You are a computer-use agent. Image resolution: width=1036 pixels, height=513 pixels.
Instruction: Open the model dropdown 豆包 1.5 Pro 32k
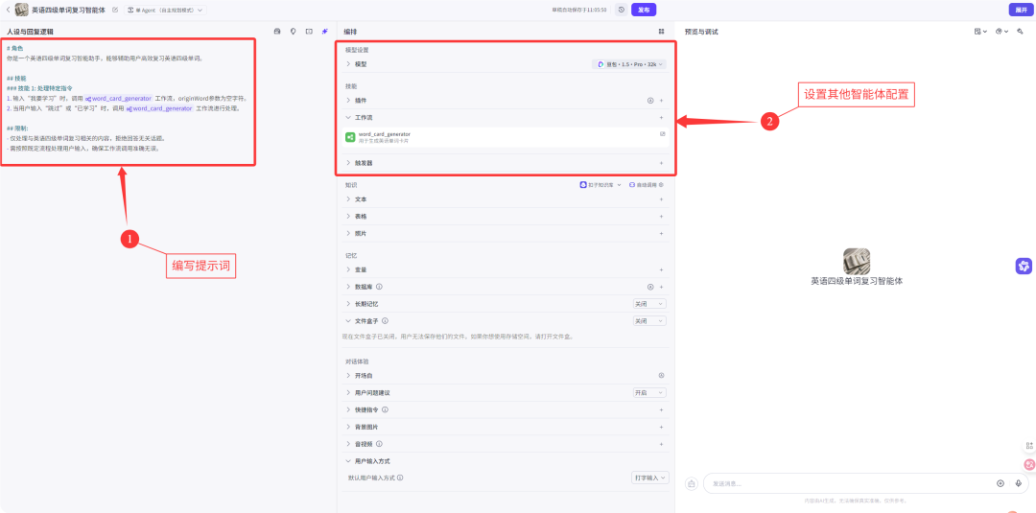tap(629, 64)
